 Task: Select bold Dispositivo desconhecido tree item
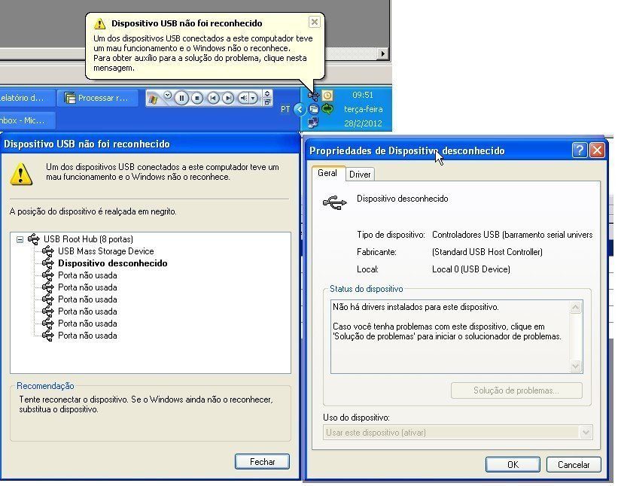[x=113, y=263]
